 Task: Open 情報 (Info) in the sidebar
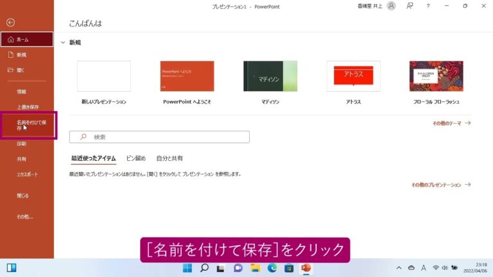tap(21, 92)
